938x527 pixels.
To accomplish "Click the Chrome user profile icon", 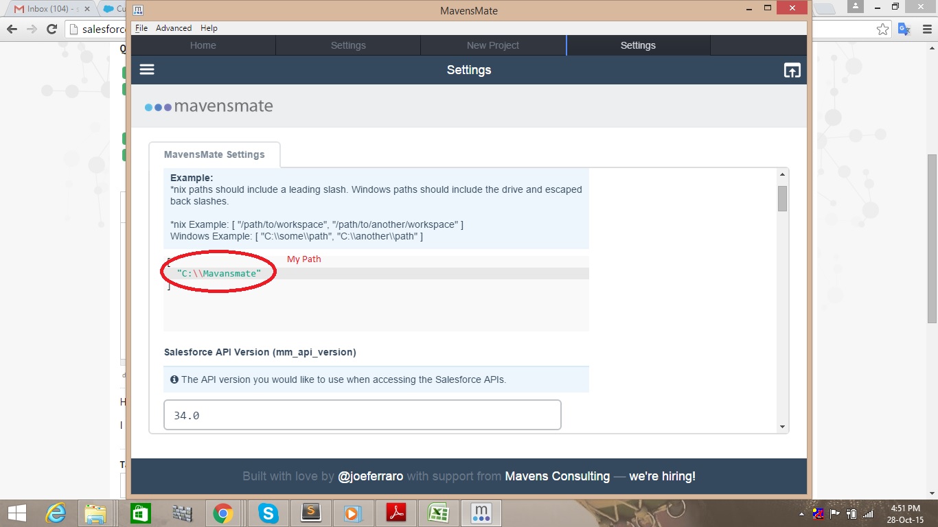I will pyautogui.click(x=855, y=6).
